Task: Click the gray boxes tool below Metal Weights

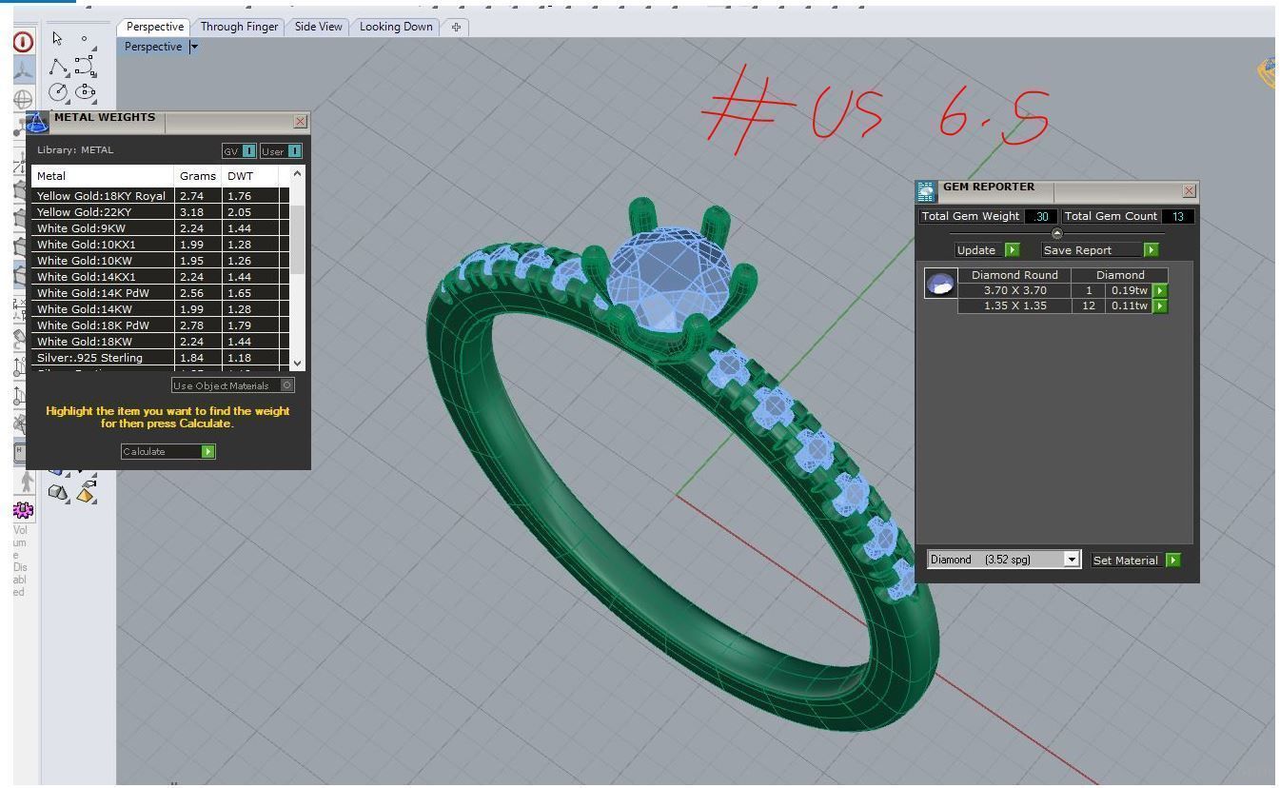Action: 58,492
